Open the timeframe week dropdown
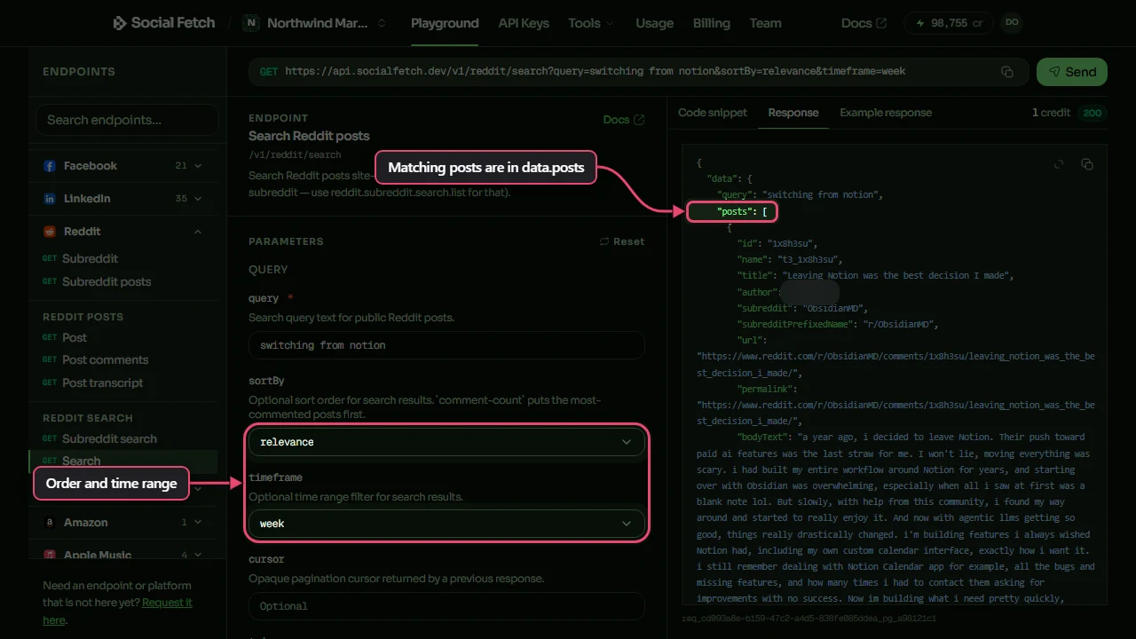1136x639 pixels. pyautogui.click(x=446, y=524)
